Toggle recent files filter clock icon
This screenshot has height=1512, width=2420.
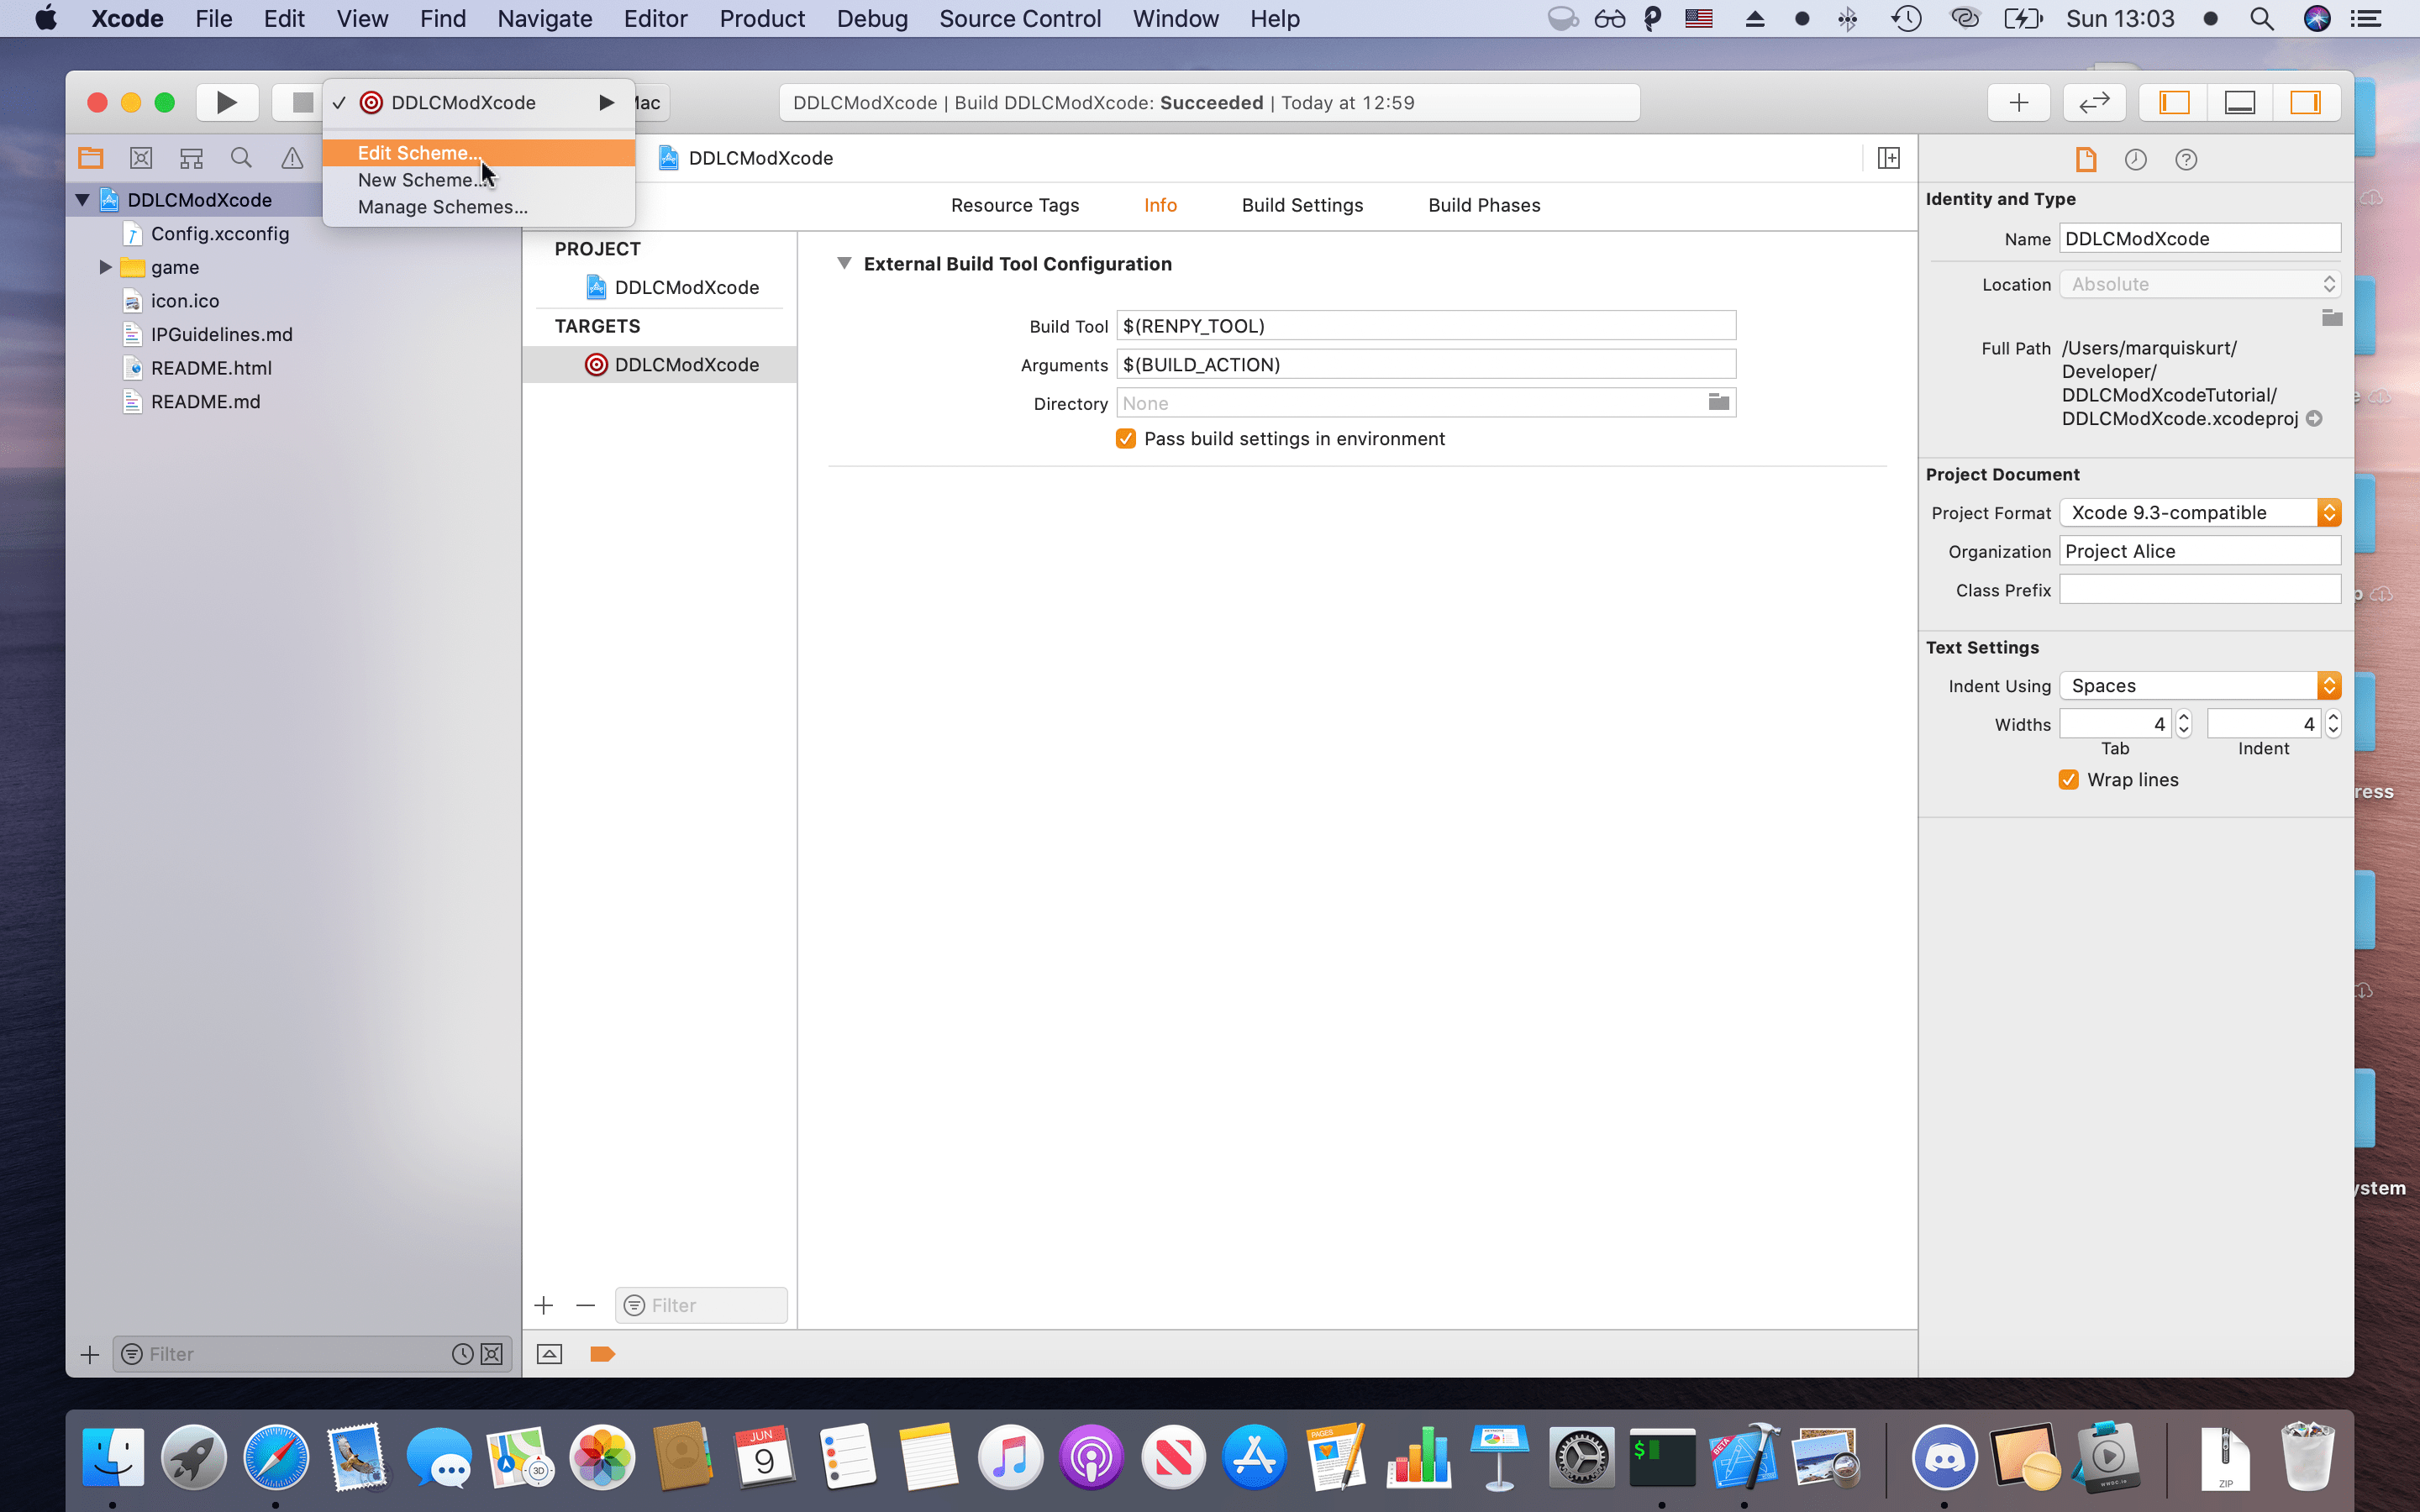point(462,1354)
